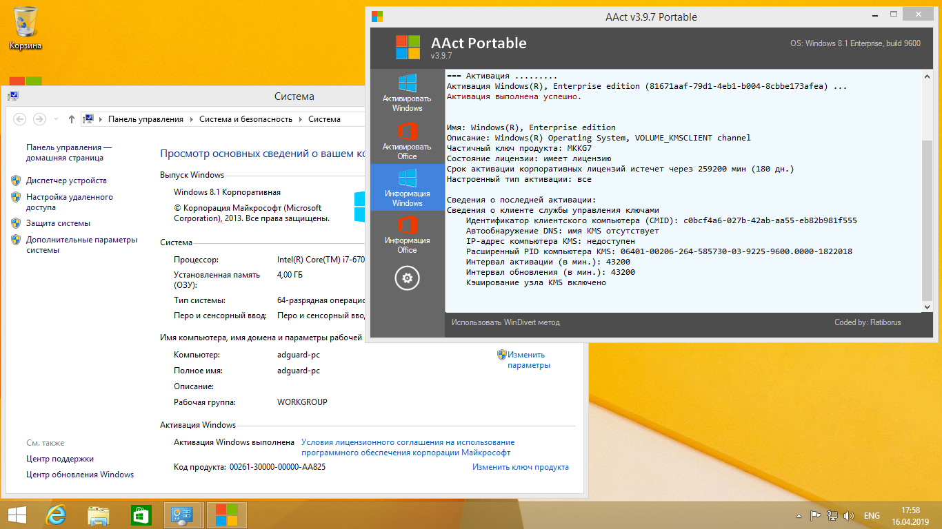Go forward in System window

[x=39, y=119]
